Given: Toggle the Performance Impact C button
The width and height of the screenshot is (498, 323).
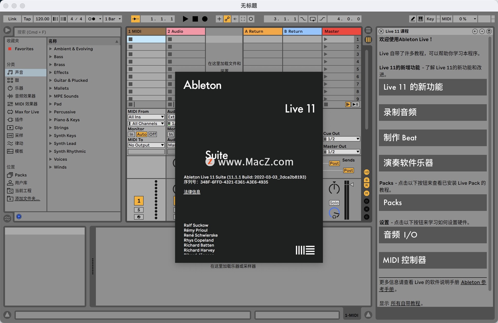Looking at the screenshot, I should coord(366,217).
